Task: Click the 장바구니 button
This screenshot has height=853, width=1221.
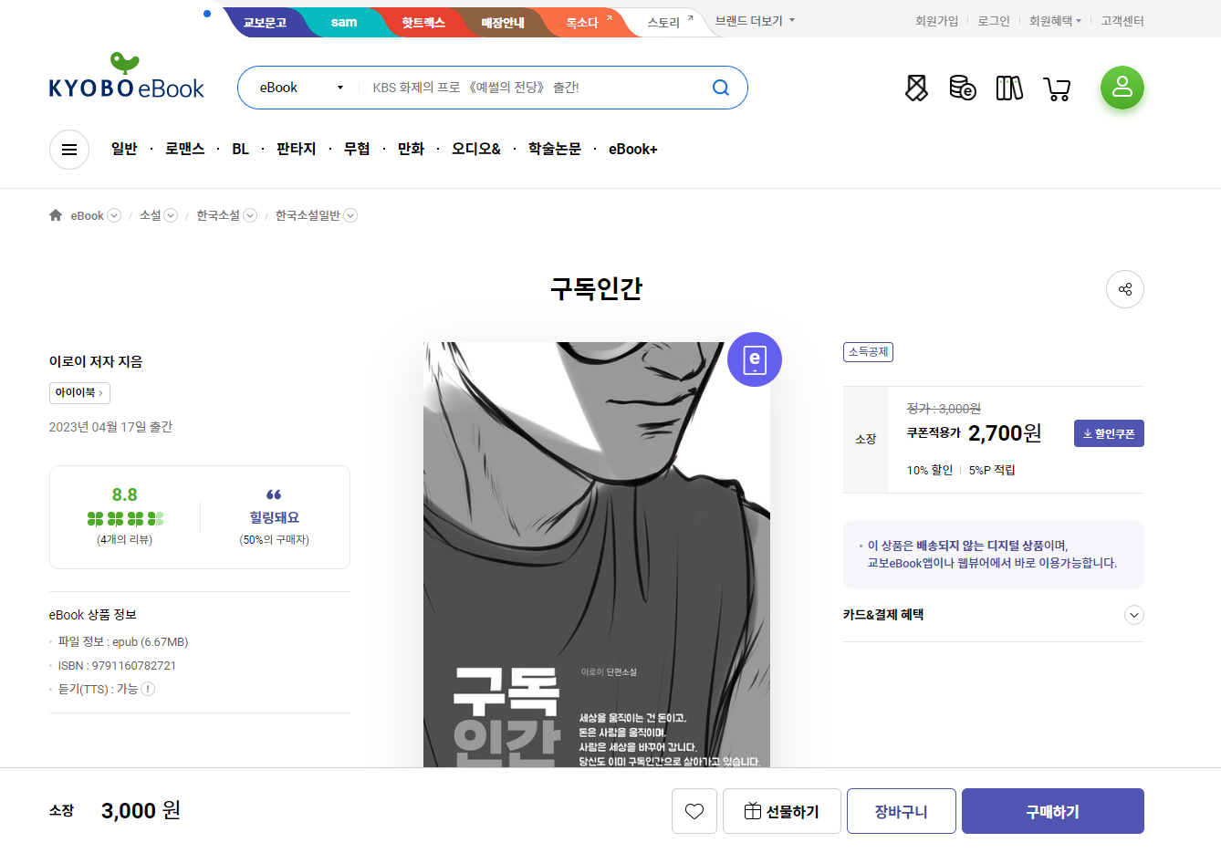Action: click(902, 811)
